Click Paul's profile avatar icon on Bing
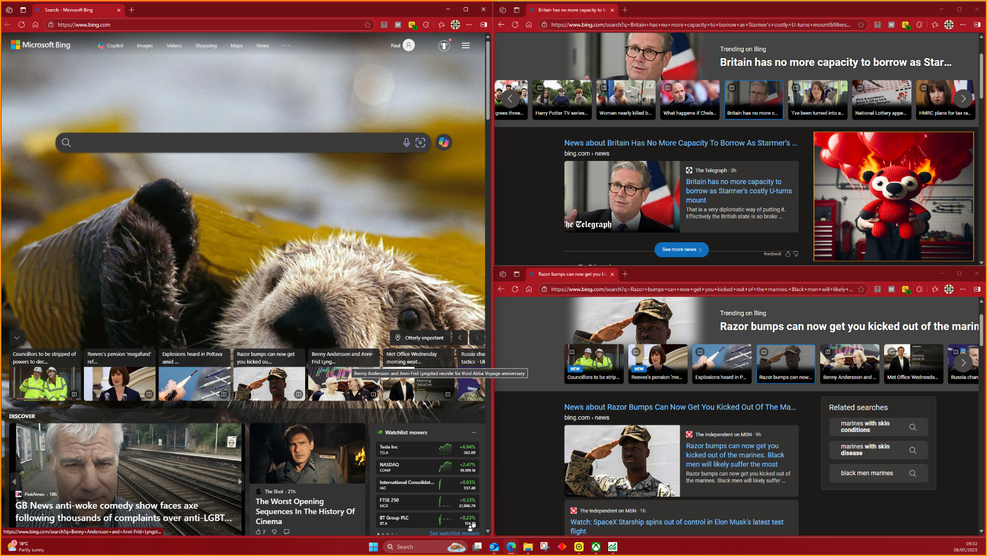Image resolution: width=987 pixels, height=556 pixels. pyautogui.click(x=409, y=45)
